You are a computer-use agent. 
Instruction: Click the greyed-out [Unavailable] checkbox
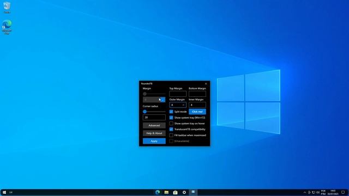(171, 141)
